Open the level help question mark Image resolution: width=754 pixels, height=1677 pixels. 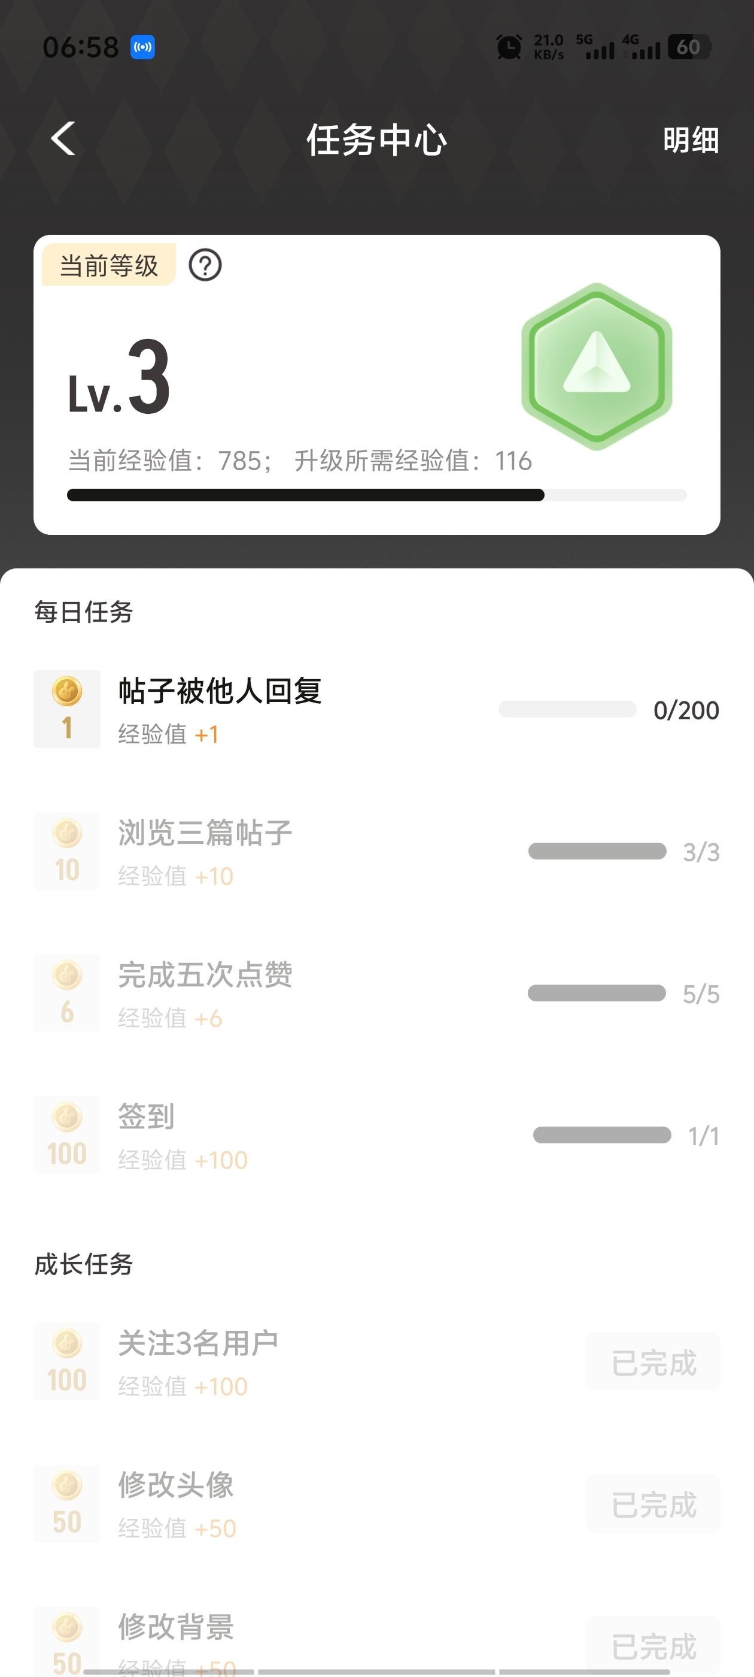205,265
